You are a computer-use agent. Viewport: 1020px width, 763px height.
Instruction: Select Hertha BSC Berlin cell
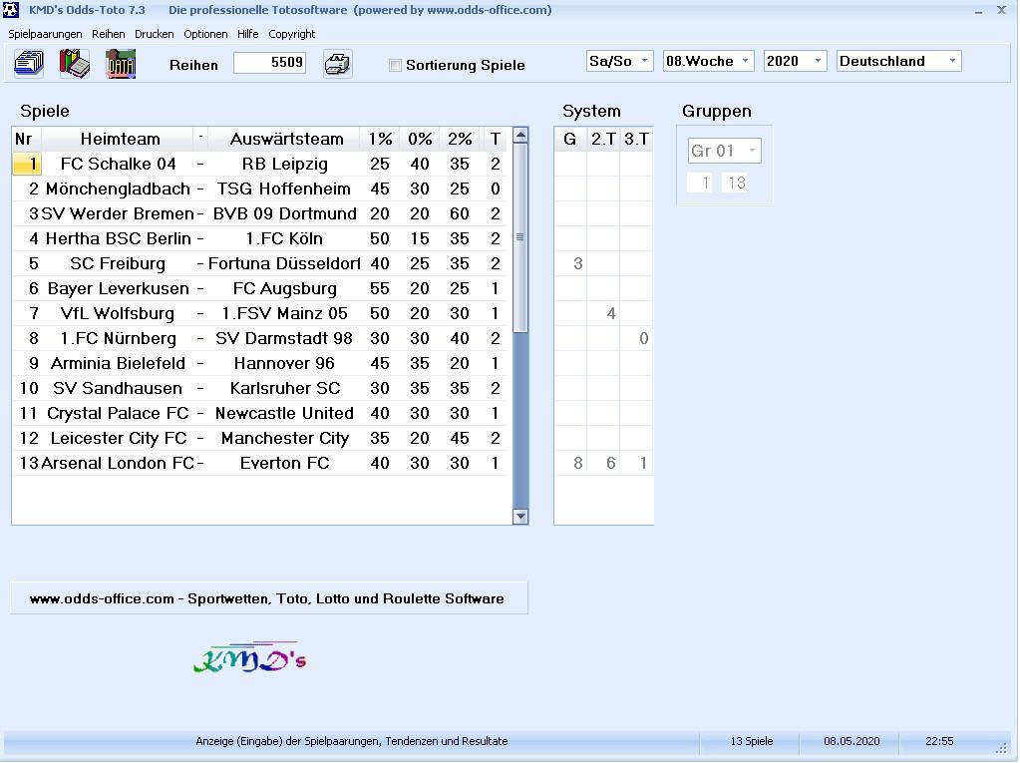(x=119, y=238)
